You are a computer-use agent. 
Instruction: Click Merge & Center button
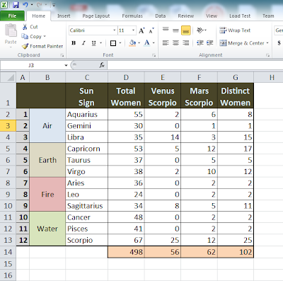tap(241, 43)
